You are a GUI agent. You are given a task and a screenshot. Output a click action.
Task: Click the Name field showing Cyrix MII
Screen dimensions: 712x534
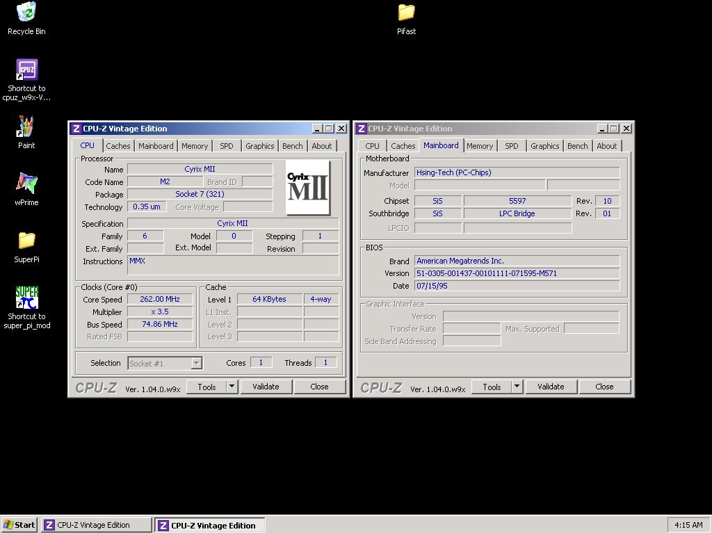pyautogui.click(x=200, y=169)
